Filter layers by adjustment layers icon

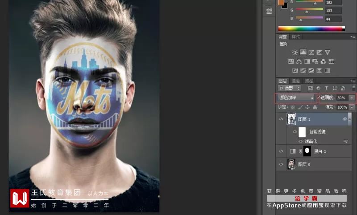coord(318,88)
